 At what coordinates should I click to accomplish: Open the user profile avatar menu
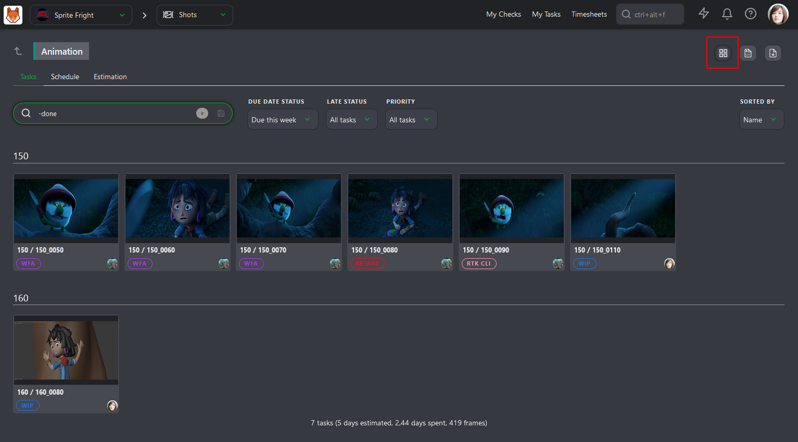click(x=778, y=14)
